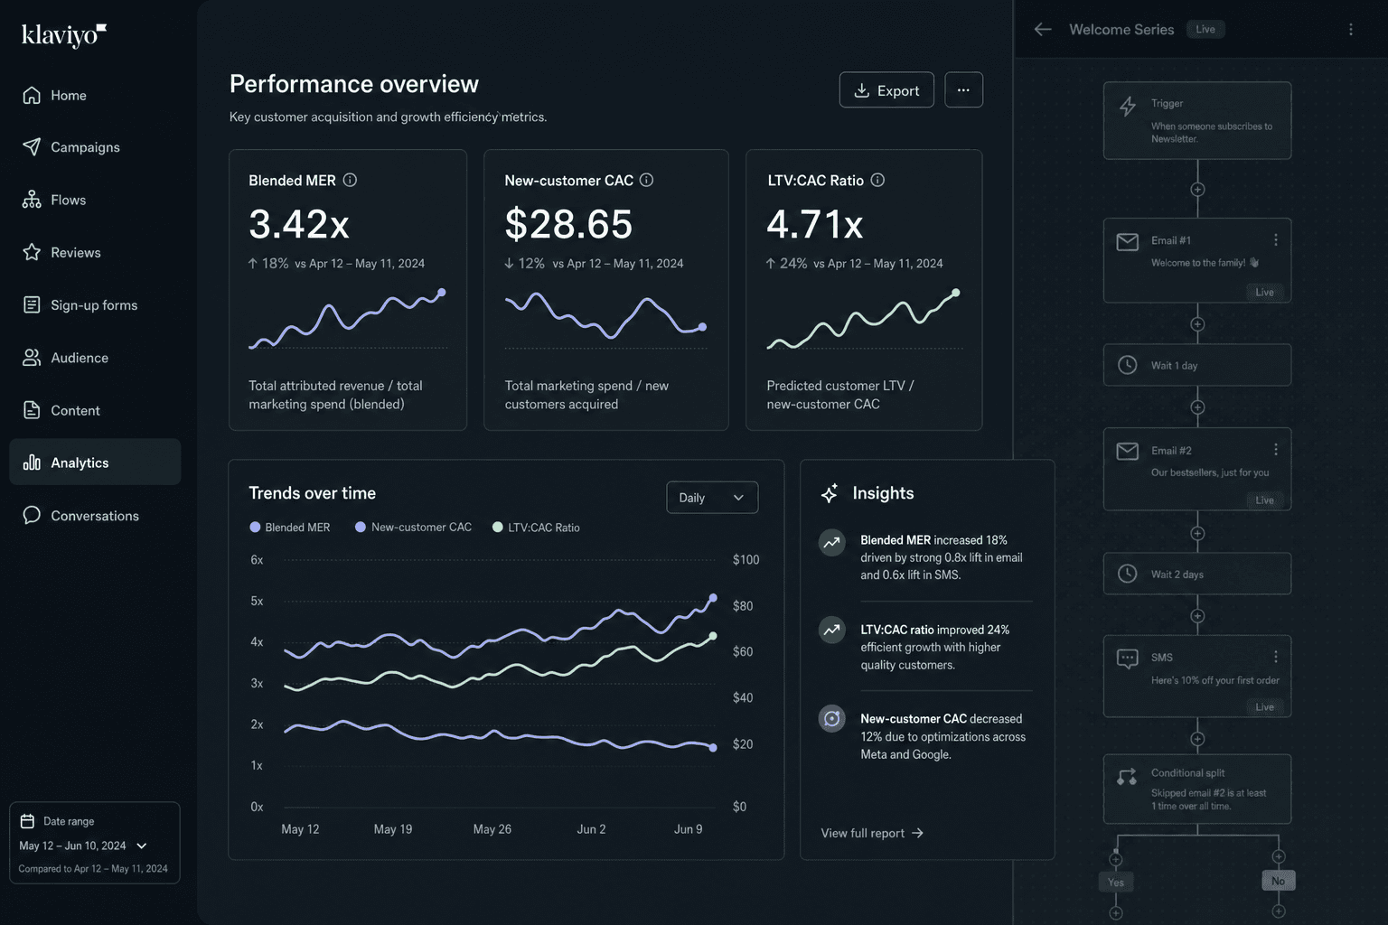1388x925 pixels.
Task: Select the Wait 2 days clock icon
Action: pos(1128,574)
